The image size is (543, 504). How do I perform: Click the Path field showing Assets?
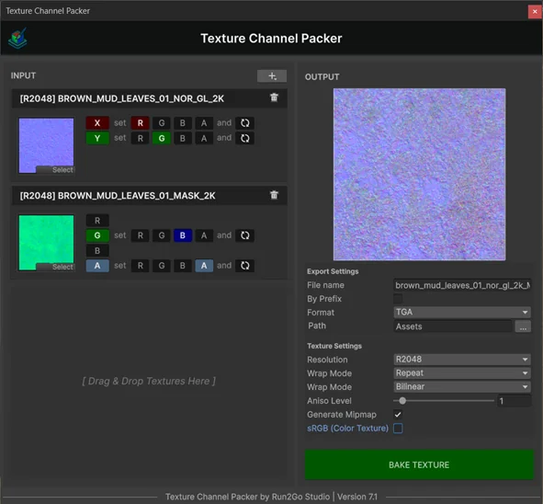click(x=453, y=326)
